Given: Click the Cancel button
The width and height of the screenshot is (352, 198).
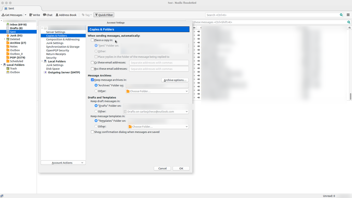Looking at the screenshot, I should [x=162, y=168].
